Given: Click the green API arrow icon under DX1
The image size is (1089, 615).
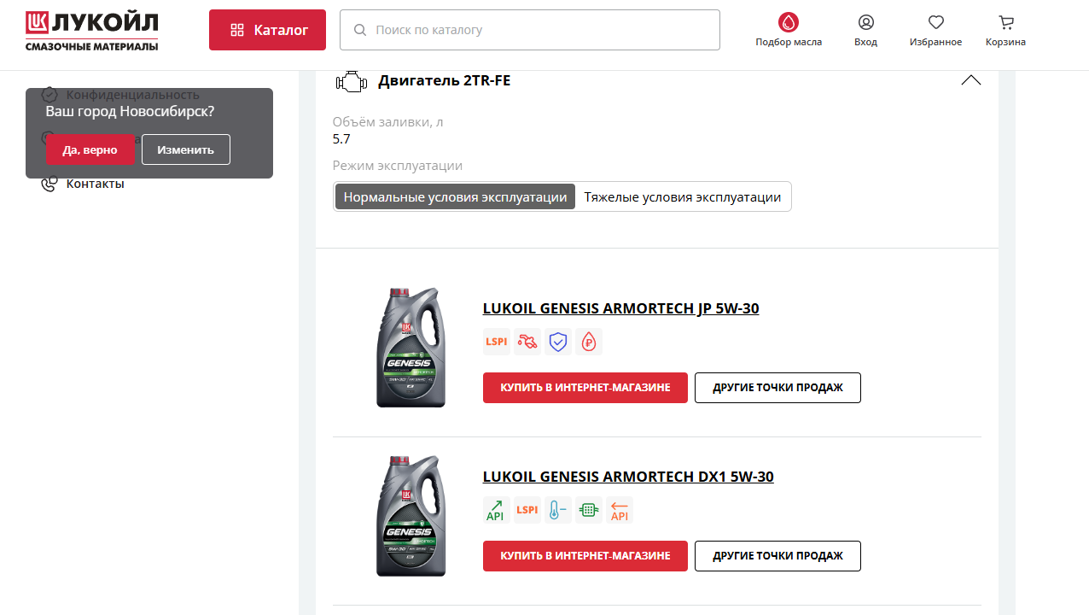Looking at the screenshot, I should coord(497,510).
